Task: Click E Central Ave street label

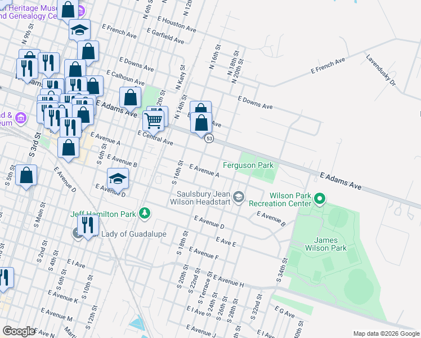Action: 155,137
